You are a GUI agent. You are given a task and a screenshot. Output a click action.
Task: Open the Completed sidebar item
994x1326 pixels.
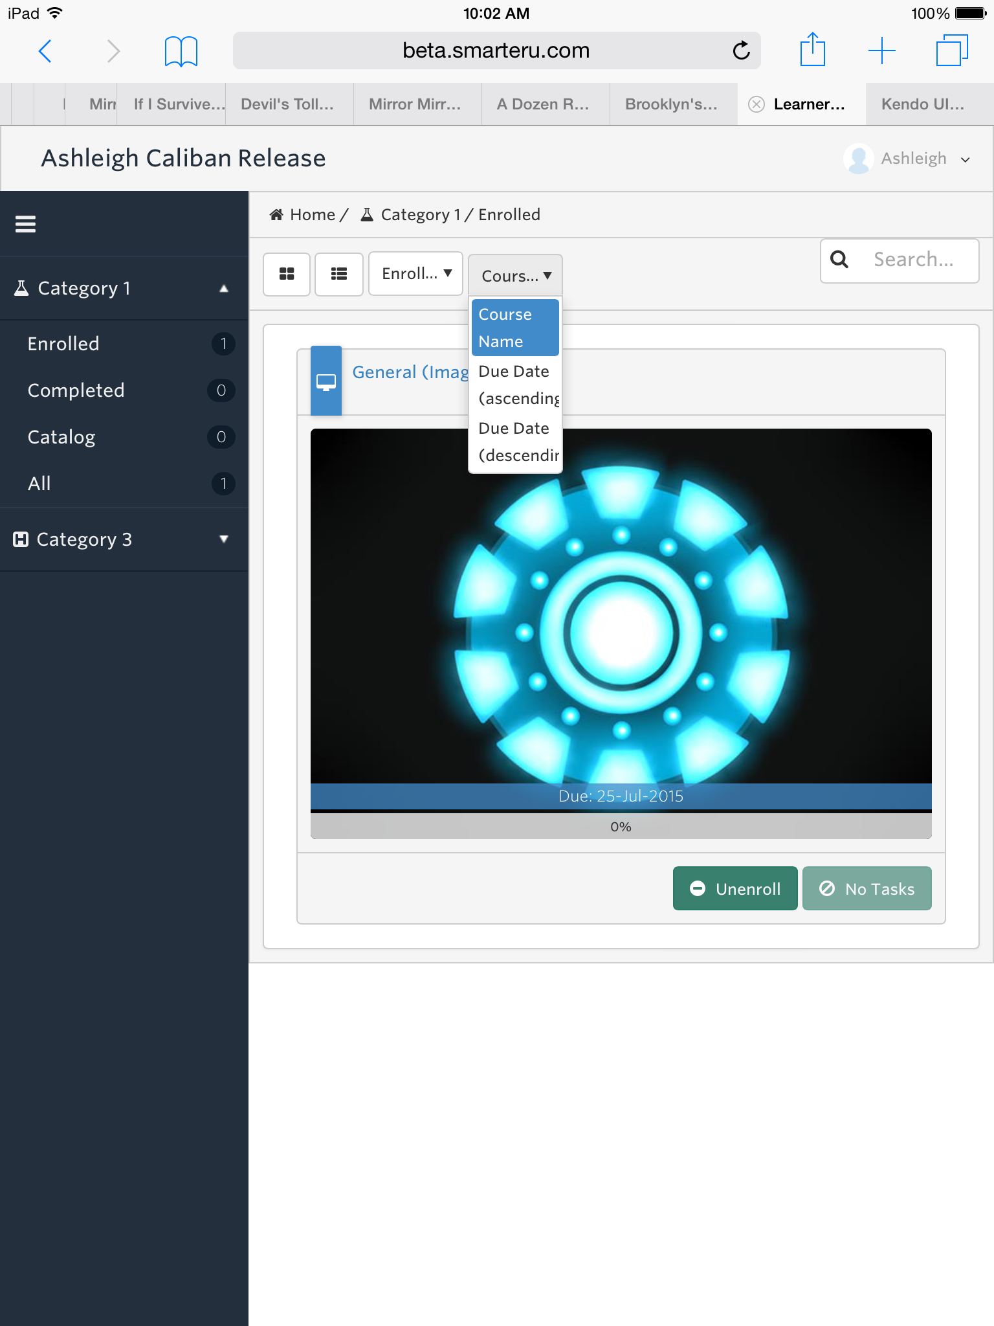(124, 390)
